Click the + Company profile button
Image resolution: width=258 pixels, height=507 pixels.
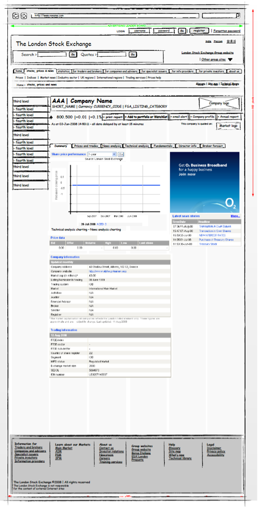[x=202, y=117]
